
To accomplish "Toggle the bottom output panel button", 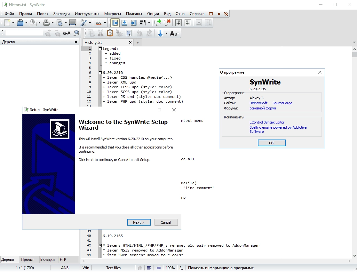I will (124, 22).
